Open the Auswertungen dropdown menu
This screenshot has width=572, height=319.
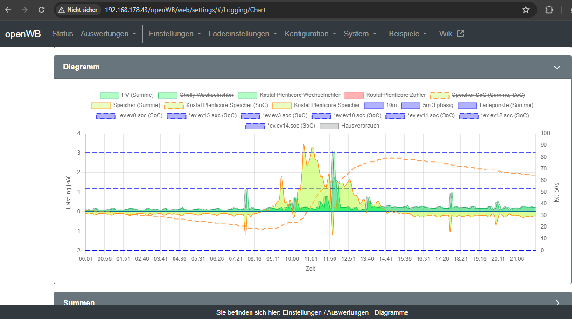coord(108,34)
